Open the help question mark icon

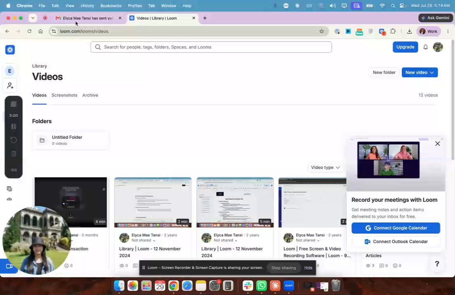click(x=437, y=264)
